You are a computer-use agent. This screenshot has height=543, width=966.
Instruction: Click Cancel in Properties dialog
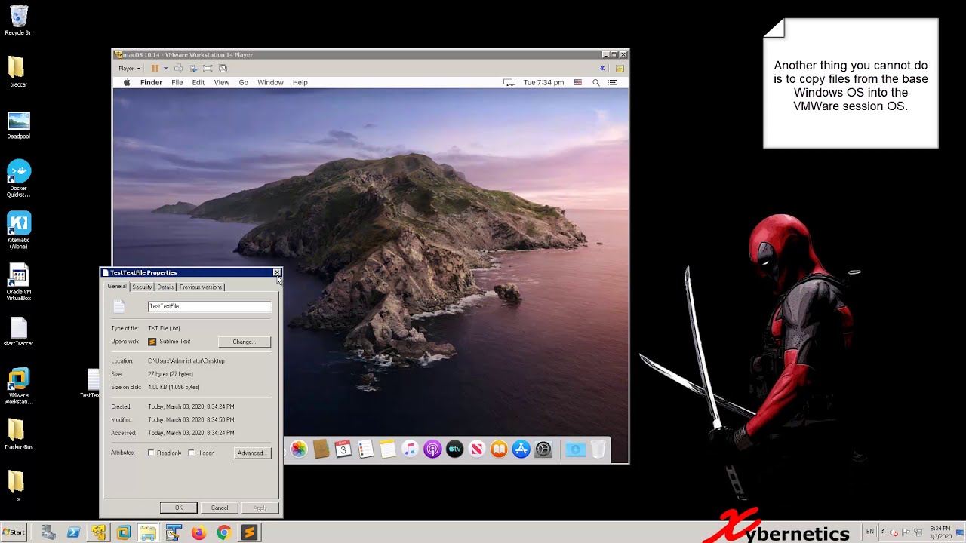[x=220, y=508]
